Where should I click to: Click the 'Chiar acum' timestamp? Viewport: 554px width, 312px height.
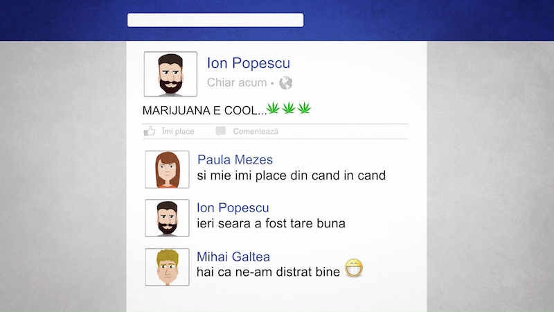237,83
